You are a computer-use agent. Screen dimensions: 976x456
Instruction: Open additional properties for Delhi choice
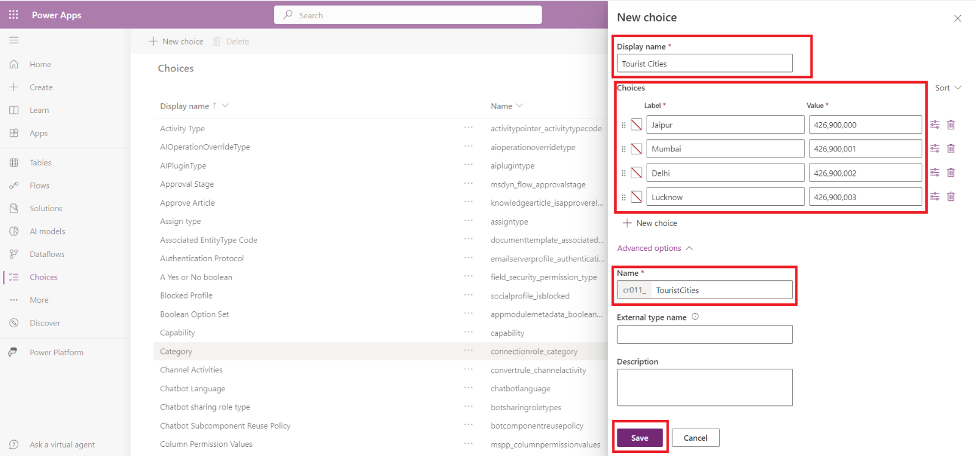pos(935,173)
